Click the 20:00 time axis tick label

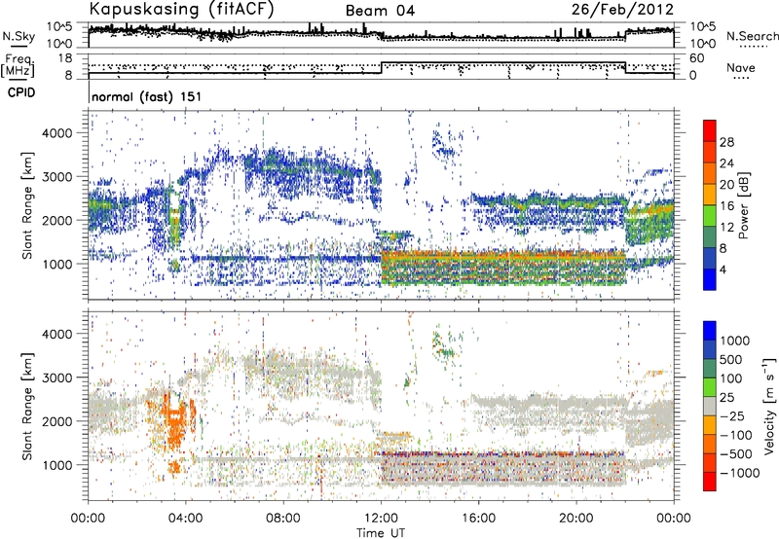(576, 519)
